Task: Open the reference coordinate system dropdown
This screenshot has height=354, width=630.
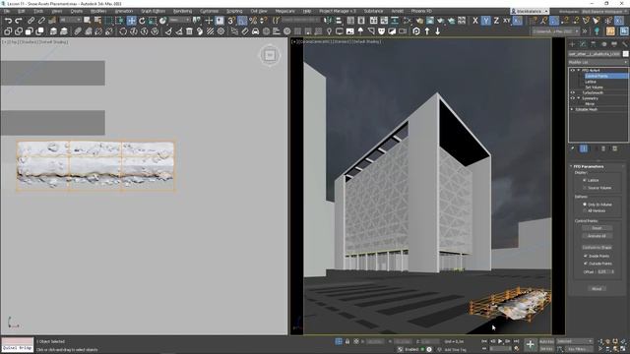Action: coord(179,20)
